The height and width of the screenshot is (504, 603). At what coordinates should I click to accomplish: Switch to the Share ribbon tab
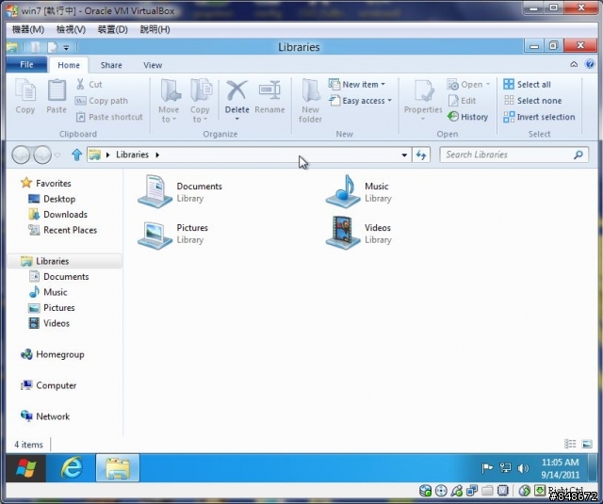coord(111,65)
